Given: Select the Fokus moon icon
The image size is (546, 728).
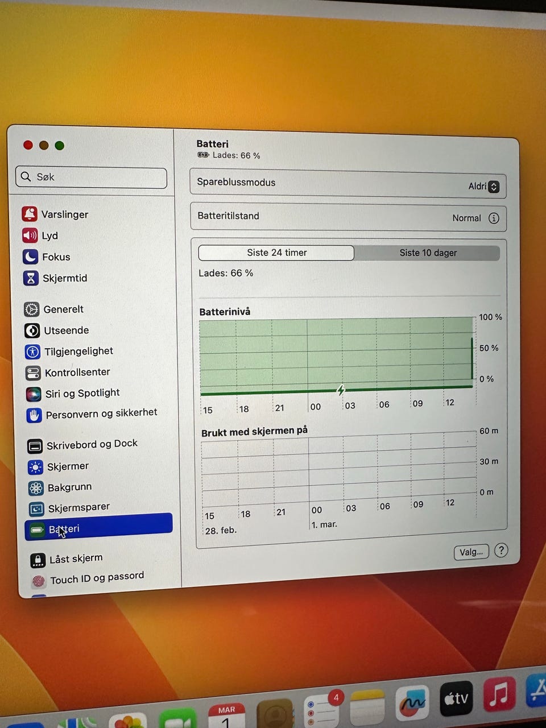Looking at the screenshot, I should tap(30, 257).
